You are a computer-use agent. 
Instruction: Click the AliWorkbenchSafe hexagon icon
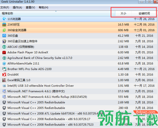coord(4,63)
